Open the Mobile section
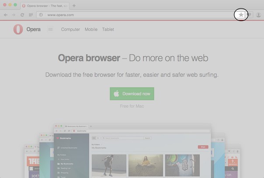This screenshot has width=264, height=178. [91, 29]
